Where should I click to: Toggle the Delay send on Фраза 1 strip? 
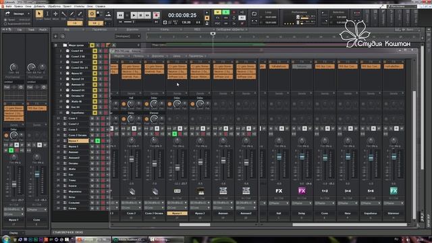(x=169, y=104)
